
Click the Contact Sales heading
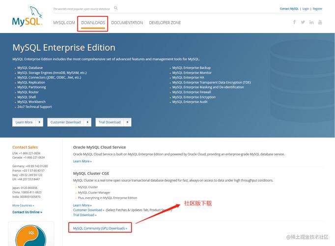pos(25,147)
